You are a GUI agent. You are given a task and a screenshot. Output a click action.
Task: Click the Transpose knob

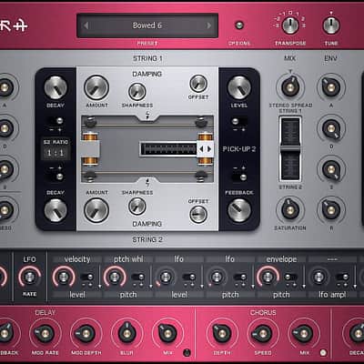[x=290, y=25]
